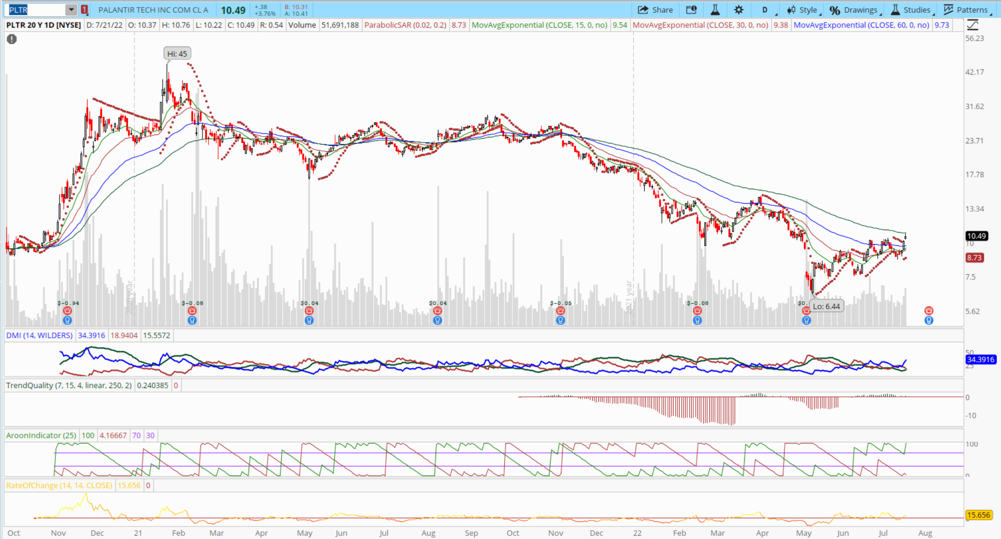1001x539 pixels.
Task: Toggle the price axis scale icon
Action: (972, 25)
